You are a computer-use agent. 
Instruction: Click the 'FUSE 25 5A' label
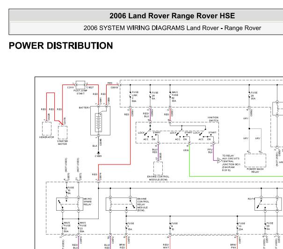click(x=155, y=96)
